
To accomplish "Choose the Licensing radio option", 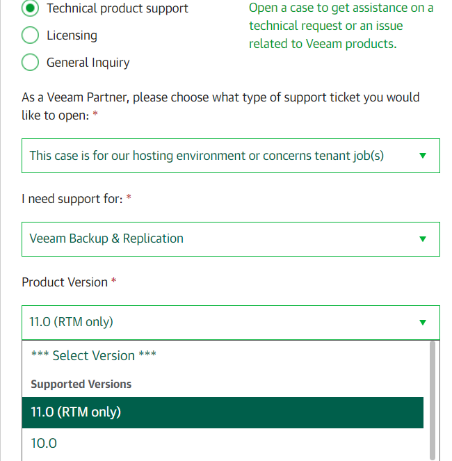I will [x=30, y=35].
